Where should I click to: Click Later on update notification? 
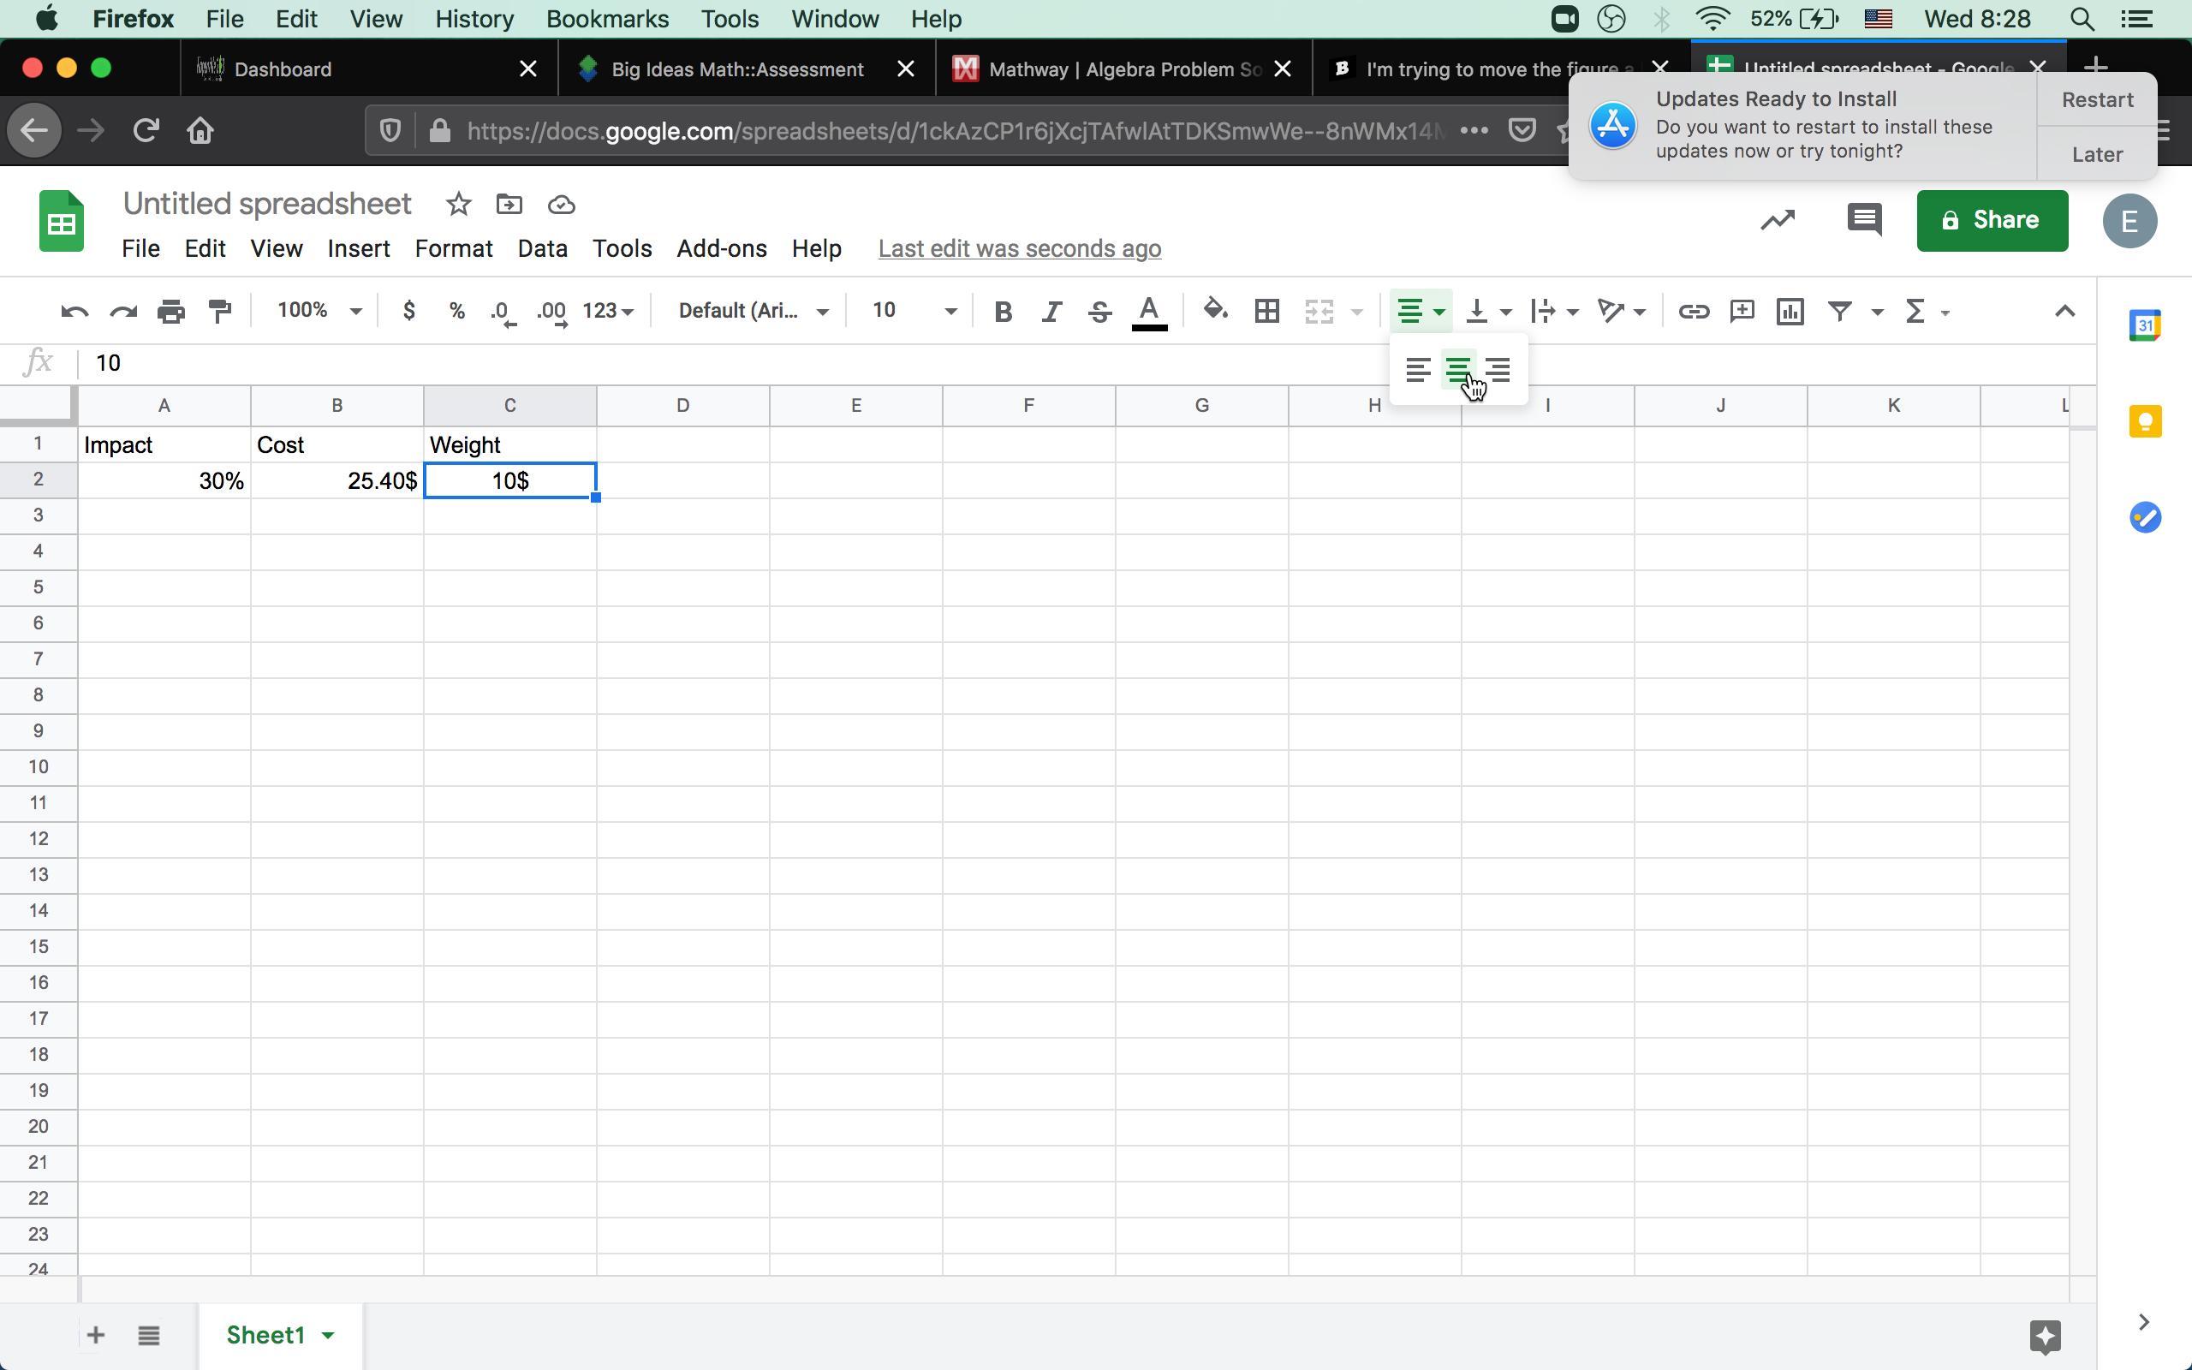[x=2096, y=154]
